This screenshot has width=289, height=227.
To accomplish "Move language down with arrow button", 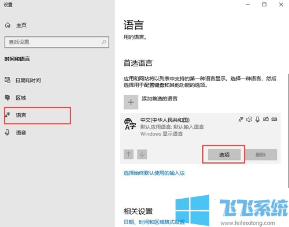I will [x=142, y=154].
